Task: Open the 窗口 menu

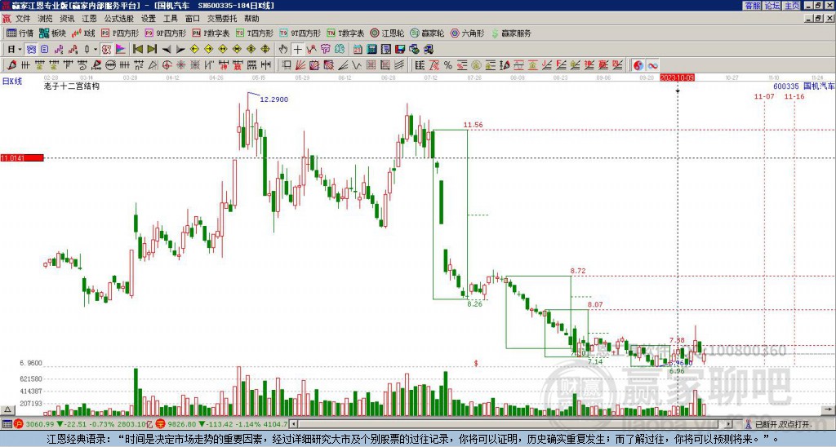Action: pos(192,19)
